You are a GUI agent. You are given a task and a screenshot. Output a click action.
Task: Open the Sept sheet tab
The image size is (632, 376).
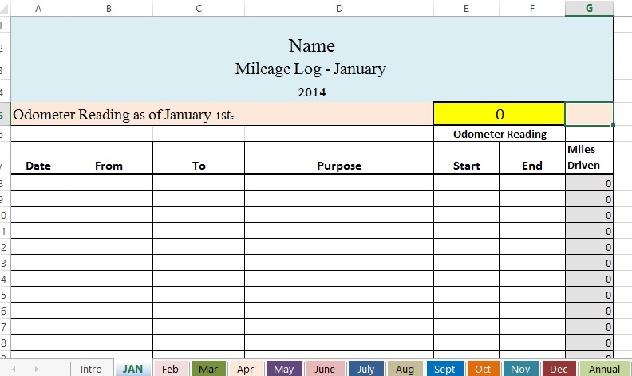click(x=444, y=369)
